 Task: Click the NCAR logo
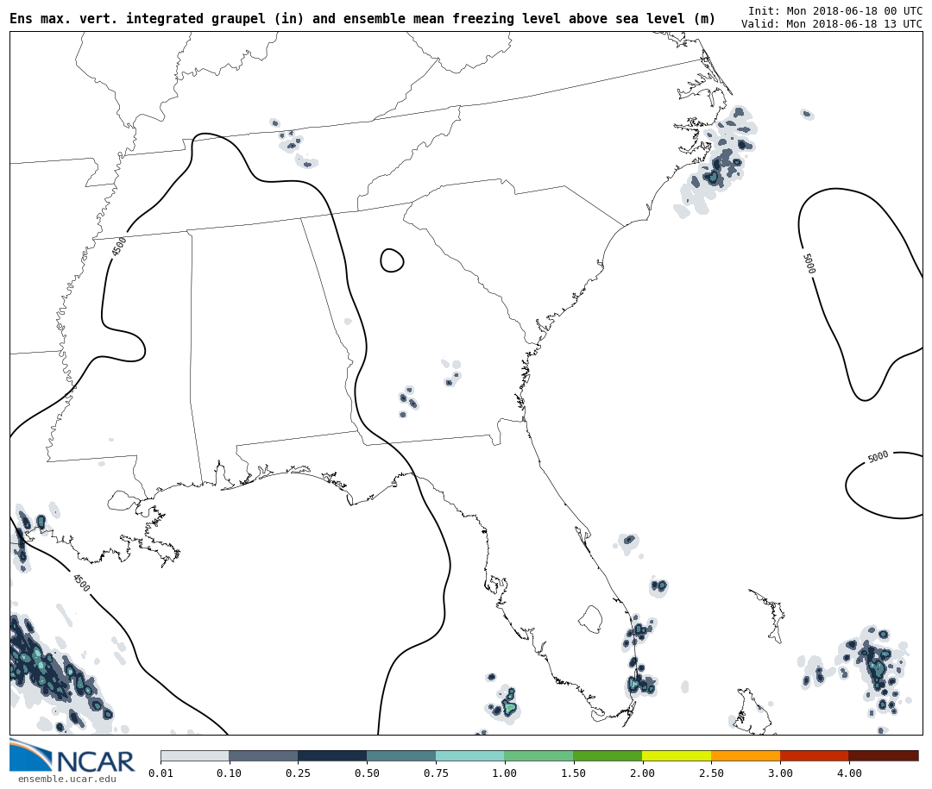tap(72, 757)
